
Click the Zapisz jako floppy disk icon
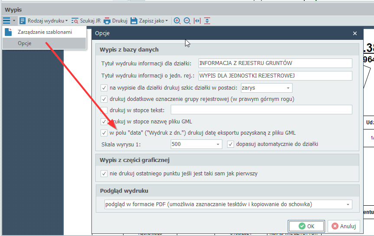coord(134,20)
